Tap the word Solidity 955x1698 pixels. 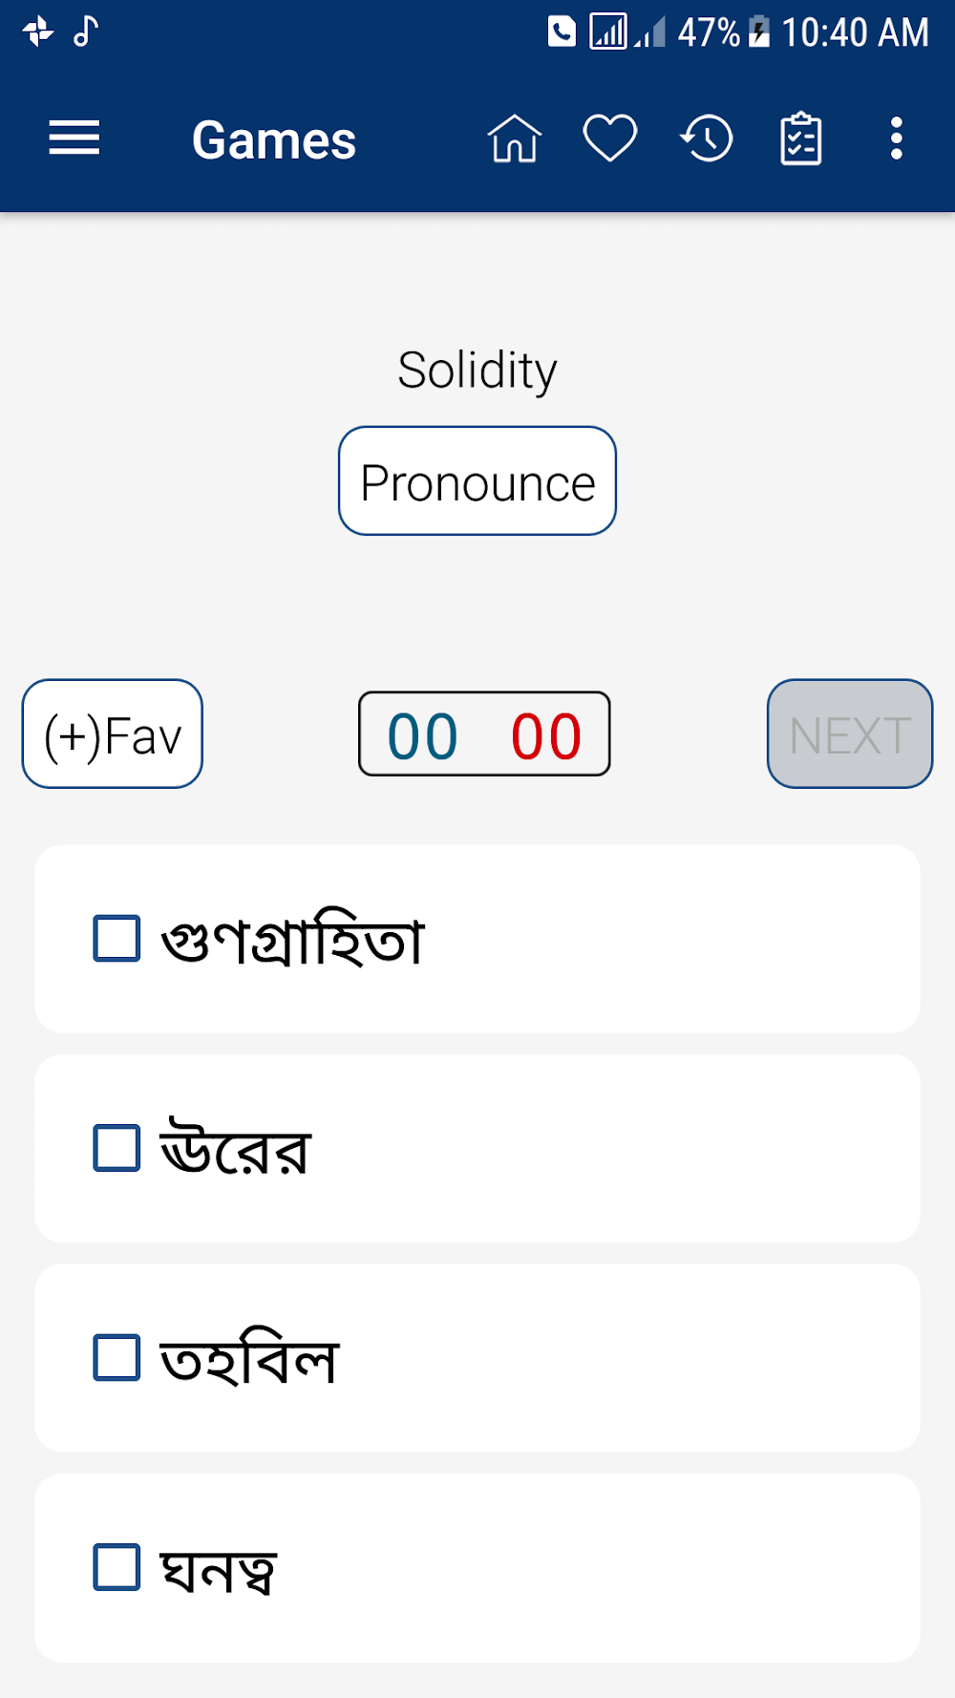[x=477, y=371]
